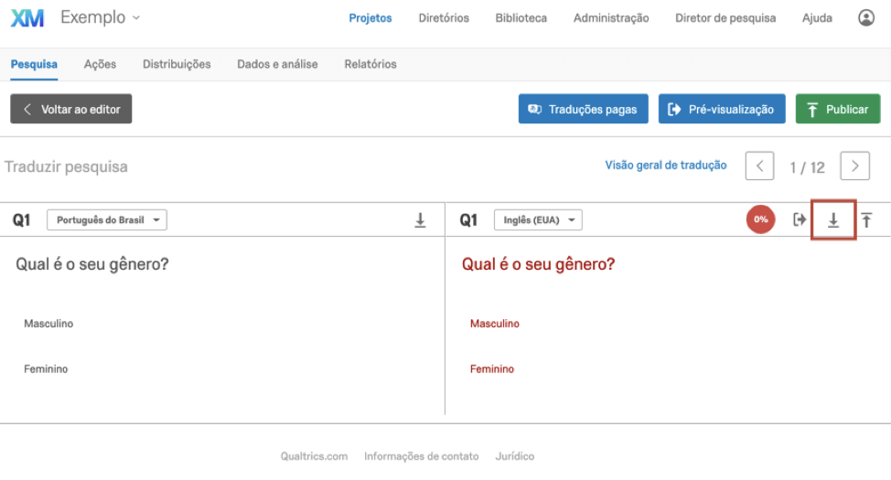
Task: Click the upload translation arrow icon
Action: 866,219
